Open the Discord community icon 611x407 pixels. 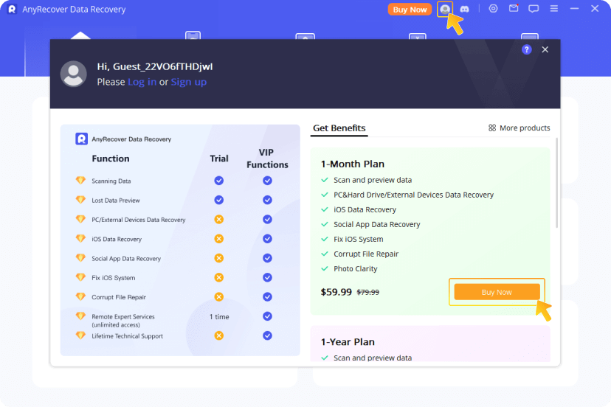click(x=464, y=9)
